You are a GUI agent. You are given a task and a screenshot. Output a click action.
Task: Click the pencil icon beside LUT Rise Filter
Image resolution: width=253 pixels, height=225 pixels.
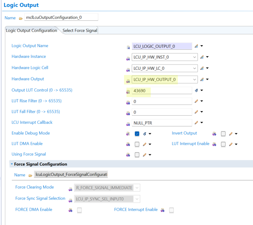pyautogui.click(x=196, y=102)
